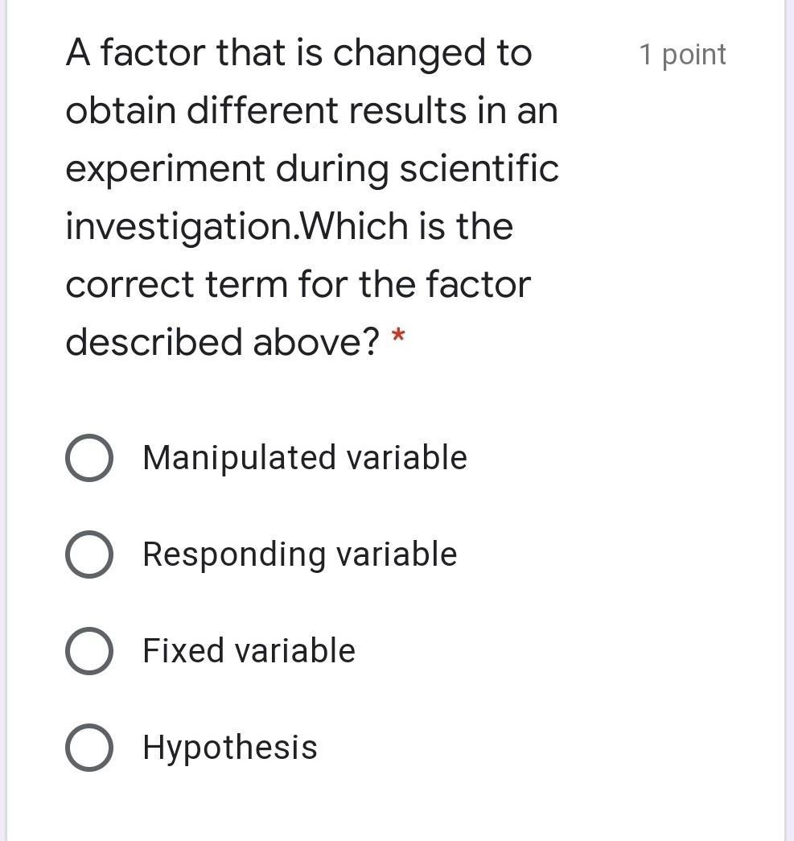Pick the Fixed variable radio button
The image size is (794, 841).
pos(88,651)
